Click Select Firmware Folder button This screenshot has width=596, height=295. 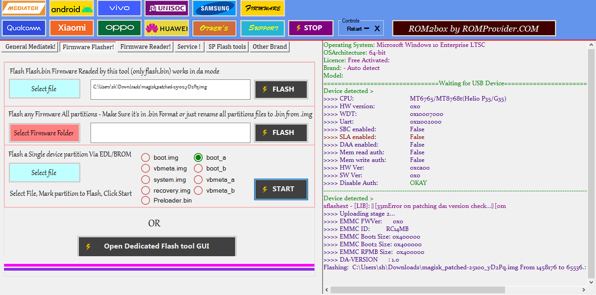click(x=44, y=133)
